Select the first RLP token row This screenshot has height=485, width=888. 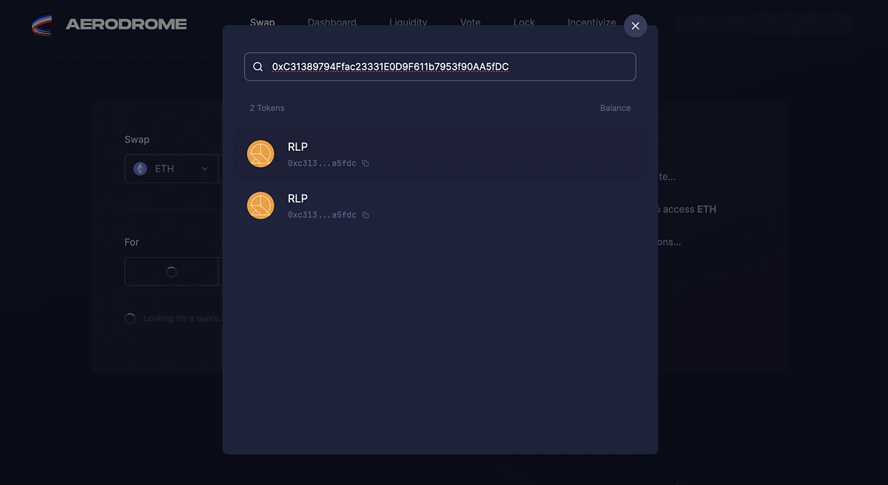(x=440, y=154)
